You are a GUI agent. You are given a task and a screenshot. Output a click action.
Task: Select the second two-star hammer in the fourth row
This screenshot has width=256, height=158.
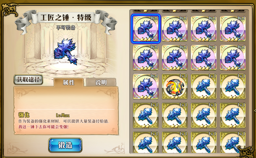(174, 116)
